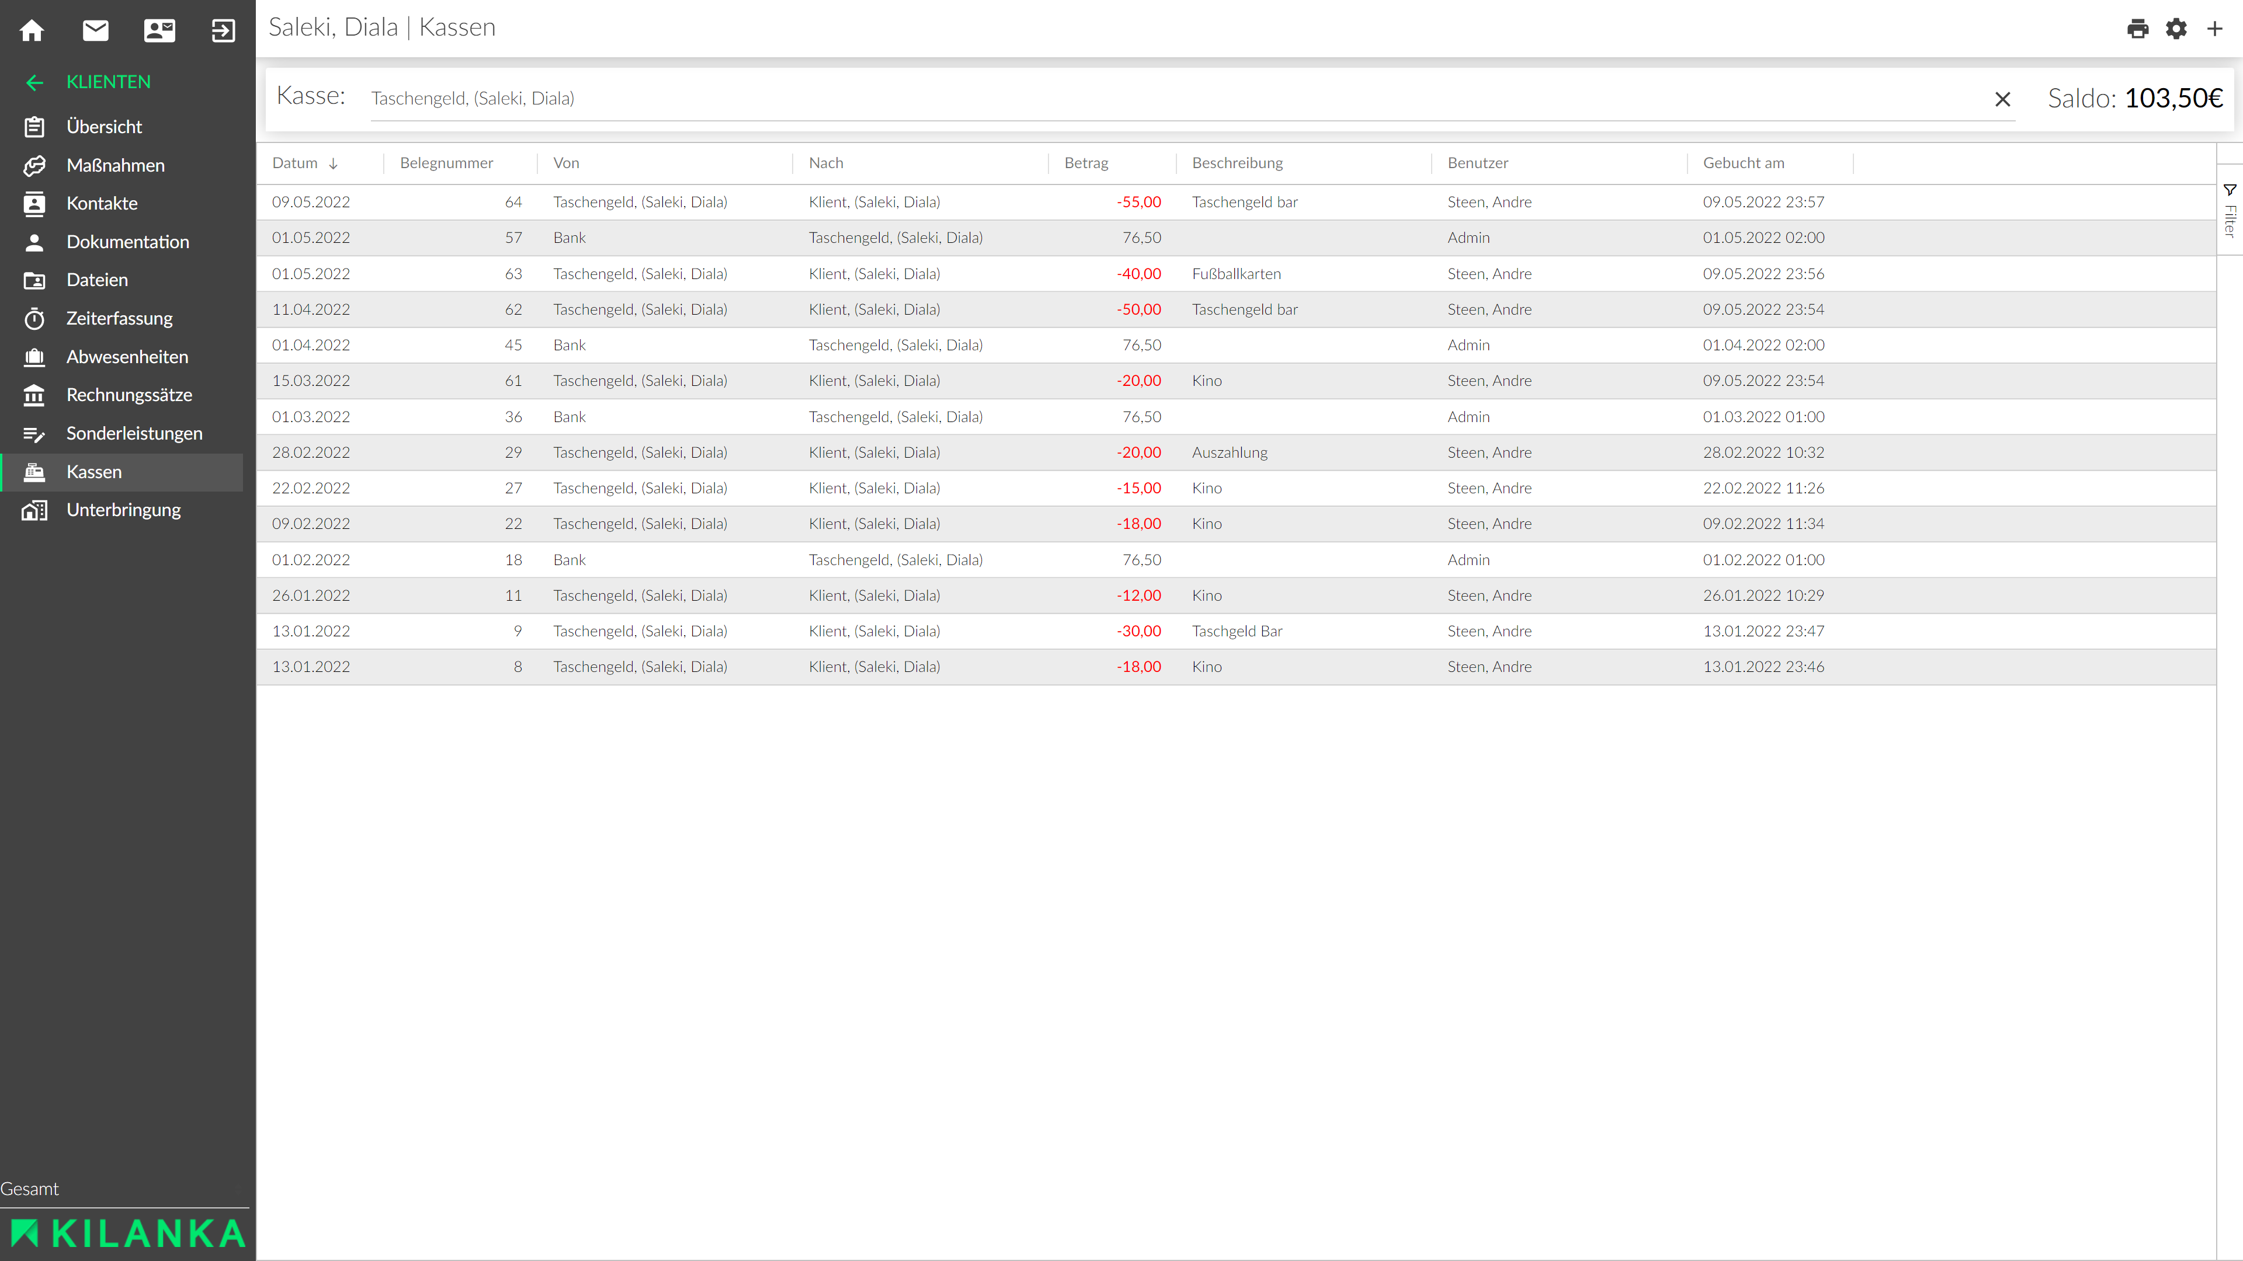Open the mail envelope icon

[x=96, y=30]
